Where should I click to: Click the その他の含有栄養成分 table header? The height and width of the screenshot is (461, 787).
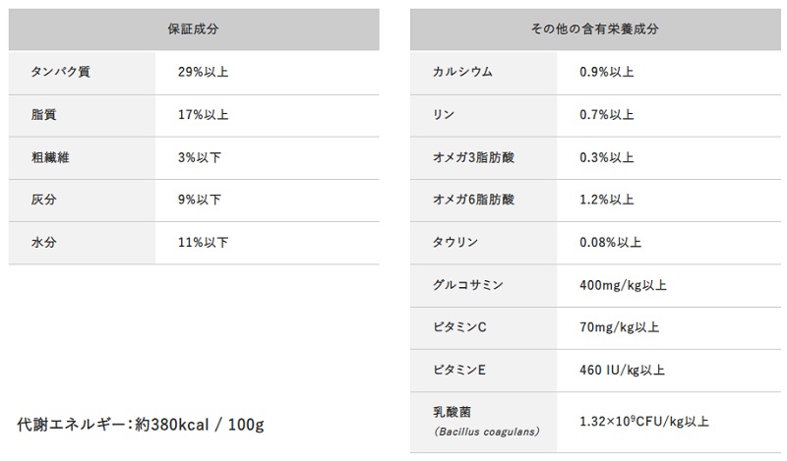click(594, 29)
